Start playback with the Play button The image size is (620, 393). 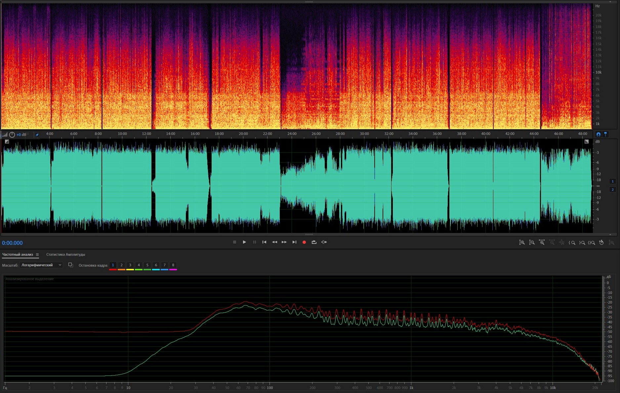click(x=244, y=242)
